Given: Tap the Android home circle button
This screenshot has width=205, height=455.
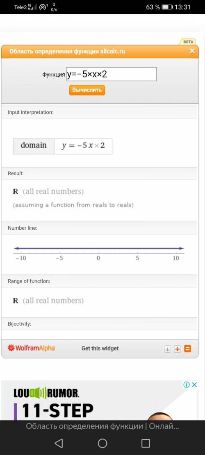Looking at the screenshot, I should [x=102, y=443].
